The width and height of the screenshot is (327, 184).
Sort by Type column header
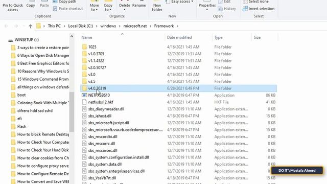pyautogui.click(x=218, y=37)
